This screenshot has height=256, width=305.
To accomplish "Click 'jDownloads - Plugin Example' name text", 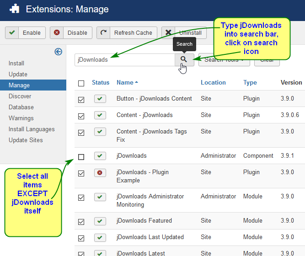I will point(143,176).
